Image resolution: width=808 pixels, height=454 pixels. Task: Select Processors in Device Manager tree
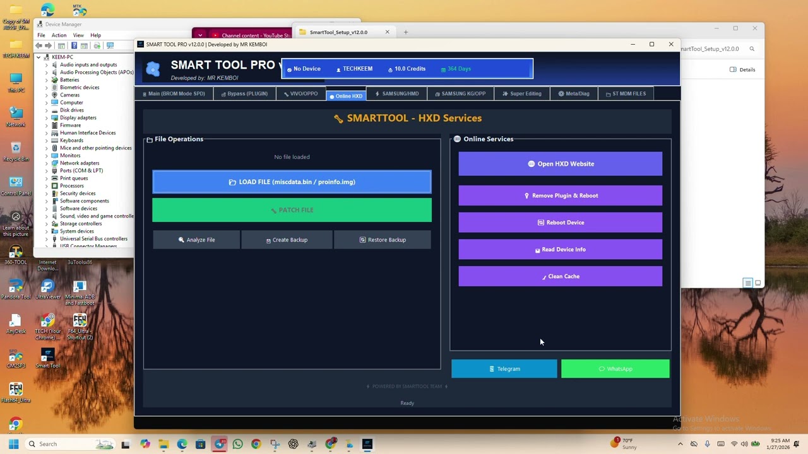click(x=72, y=186)
